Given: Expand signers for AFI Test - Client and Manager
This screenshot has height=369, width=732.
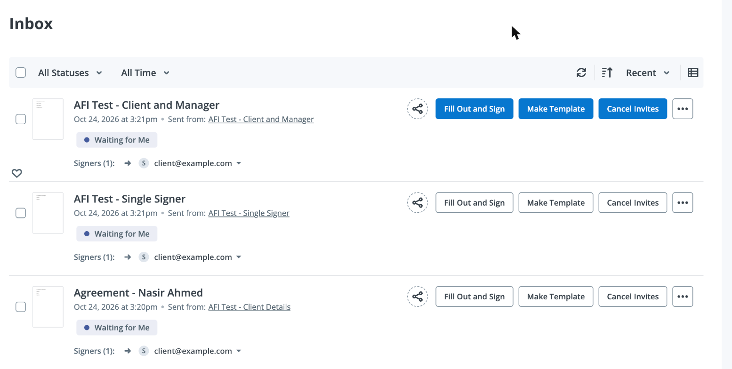Looking at the screenshot, I should click(239, 163).
